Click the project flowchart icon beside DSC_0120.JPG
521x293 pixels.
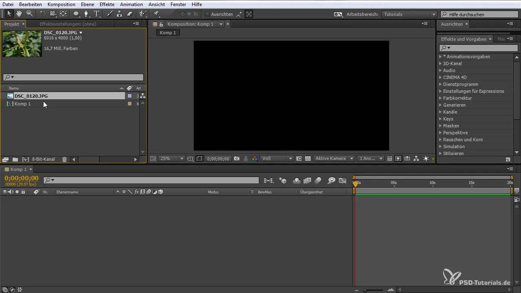(142, 96)
